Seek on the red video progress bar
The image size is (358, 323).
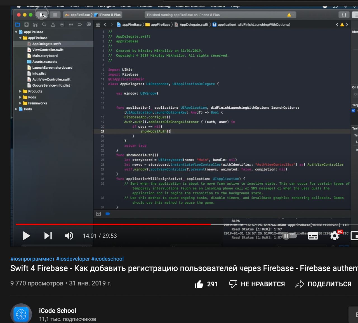113,224
